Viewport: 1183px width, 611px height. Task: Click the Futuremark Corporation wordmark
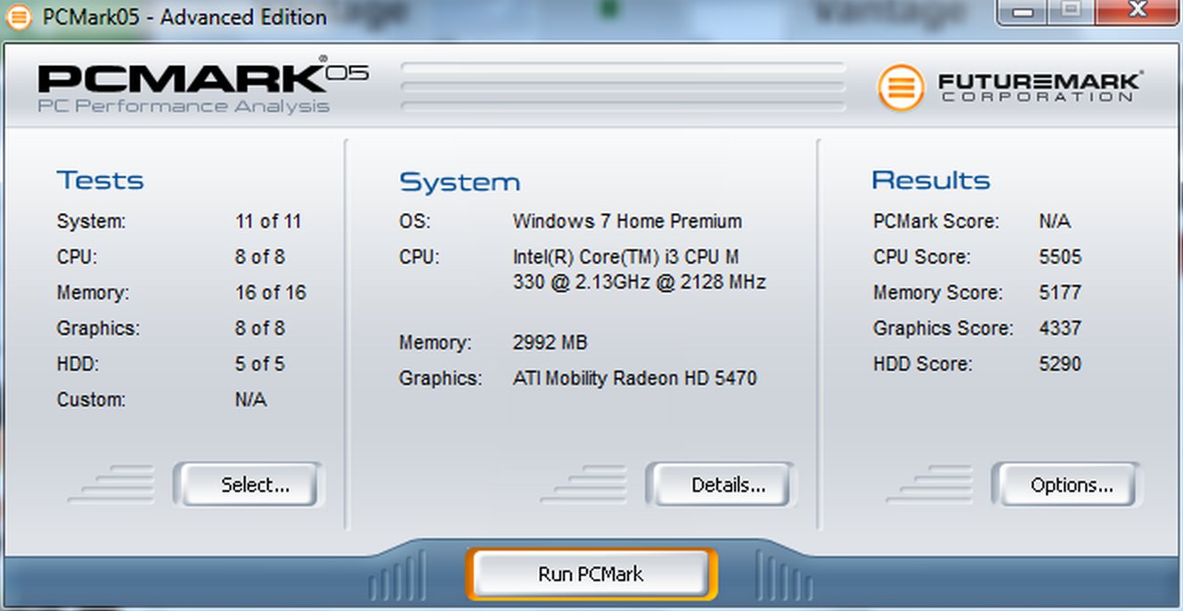1039,87
